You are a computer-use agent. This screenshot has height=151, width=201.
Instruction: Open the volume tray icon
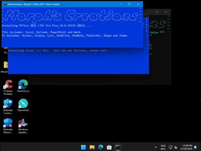175,147
